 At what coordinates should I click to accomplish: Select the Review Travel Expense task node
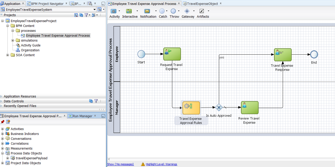(250, 107)
